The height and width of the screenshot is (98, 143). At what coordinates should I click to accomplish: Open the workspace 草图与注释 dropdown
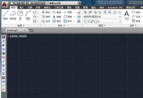tap(62, 3)
